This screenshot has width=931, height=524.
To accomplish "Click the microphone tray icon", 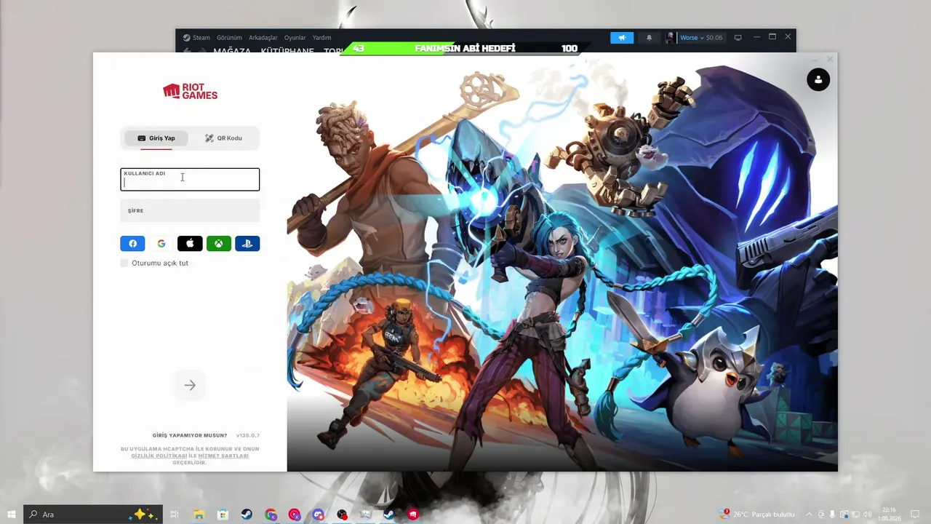I will (832, 515).
